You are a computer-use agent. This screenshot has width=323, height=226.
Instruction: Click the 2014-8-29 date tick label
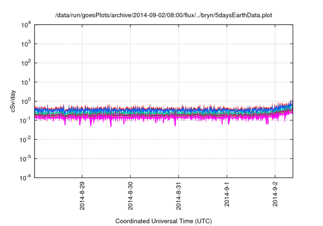(x=82, y=196)
